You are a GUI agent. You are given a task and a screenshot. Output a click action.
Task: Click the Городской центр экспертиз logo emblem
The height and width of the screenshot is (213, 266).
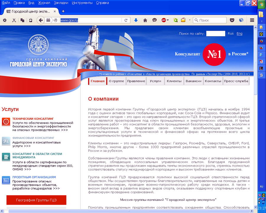coord(38,44)
